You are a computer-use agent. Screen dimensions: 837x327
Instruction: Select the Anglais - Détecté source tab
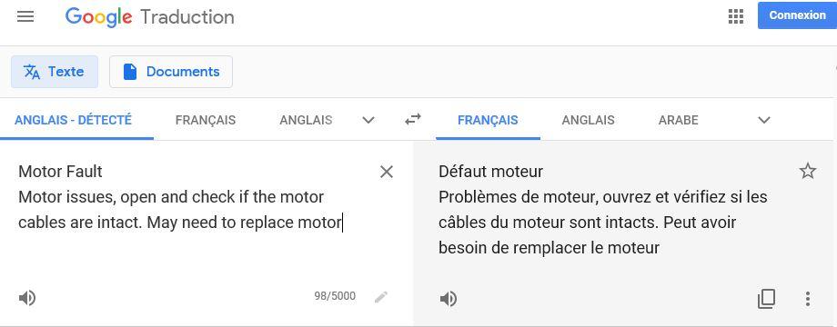coord(73,120)
